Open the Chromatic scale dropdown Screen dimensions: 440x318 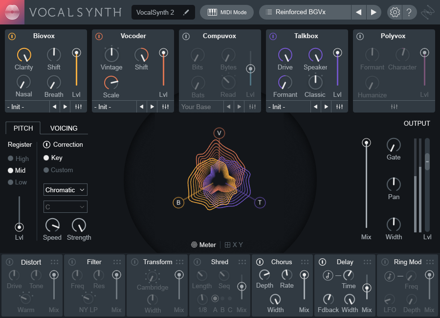coord(66,190)
